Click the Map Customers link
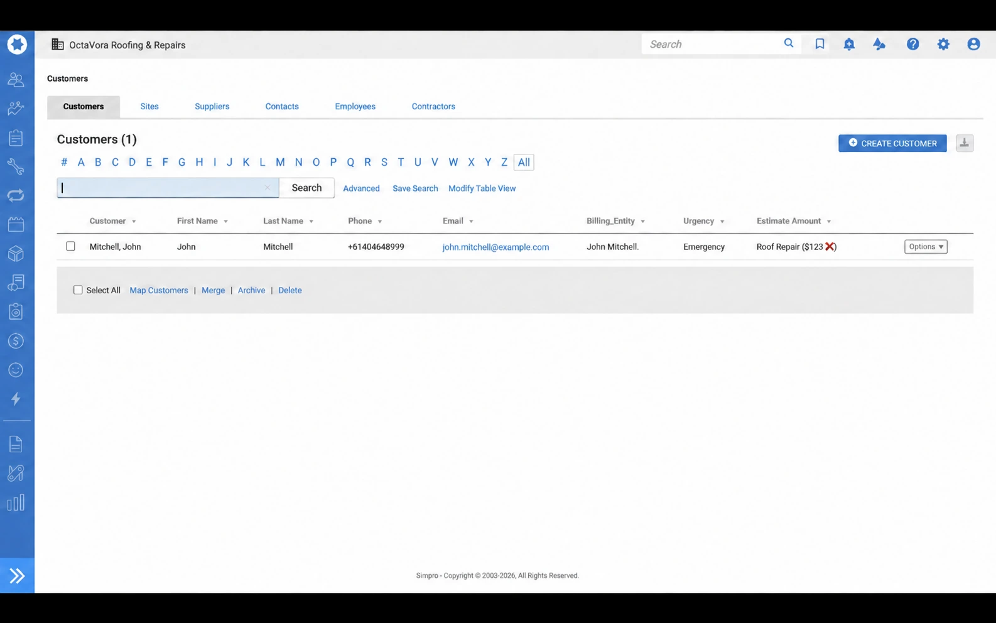The height and width of the screenshot is (623, 996). (x=159, y=290)
